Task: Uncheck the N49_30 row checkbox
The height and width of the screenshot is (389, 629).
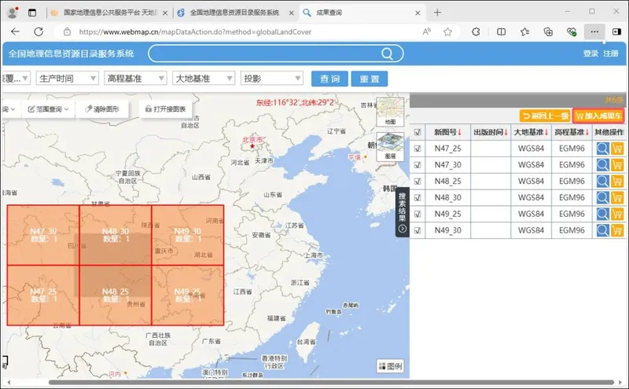Action: [x=417, y=230]
